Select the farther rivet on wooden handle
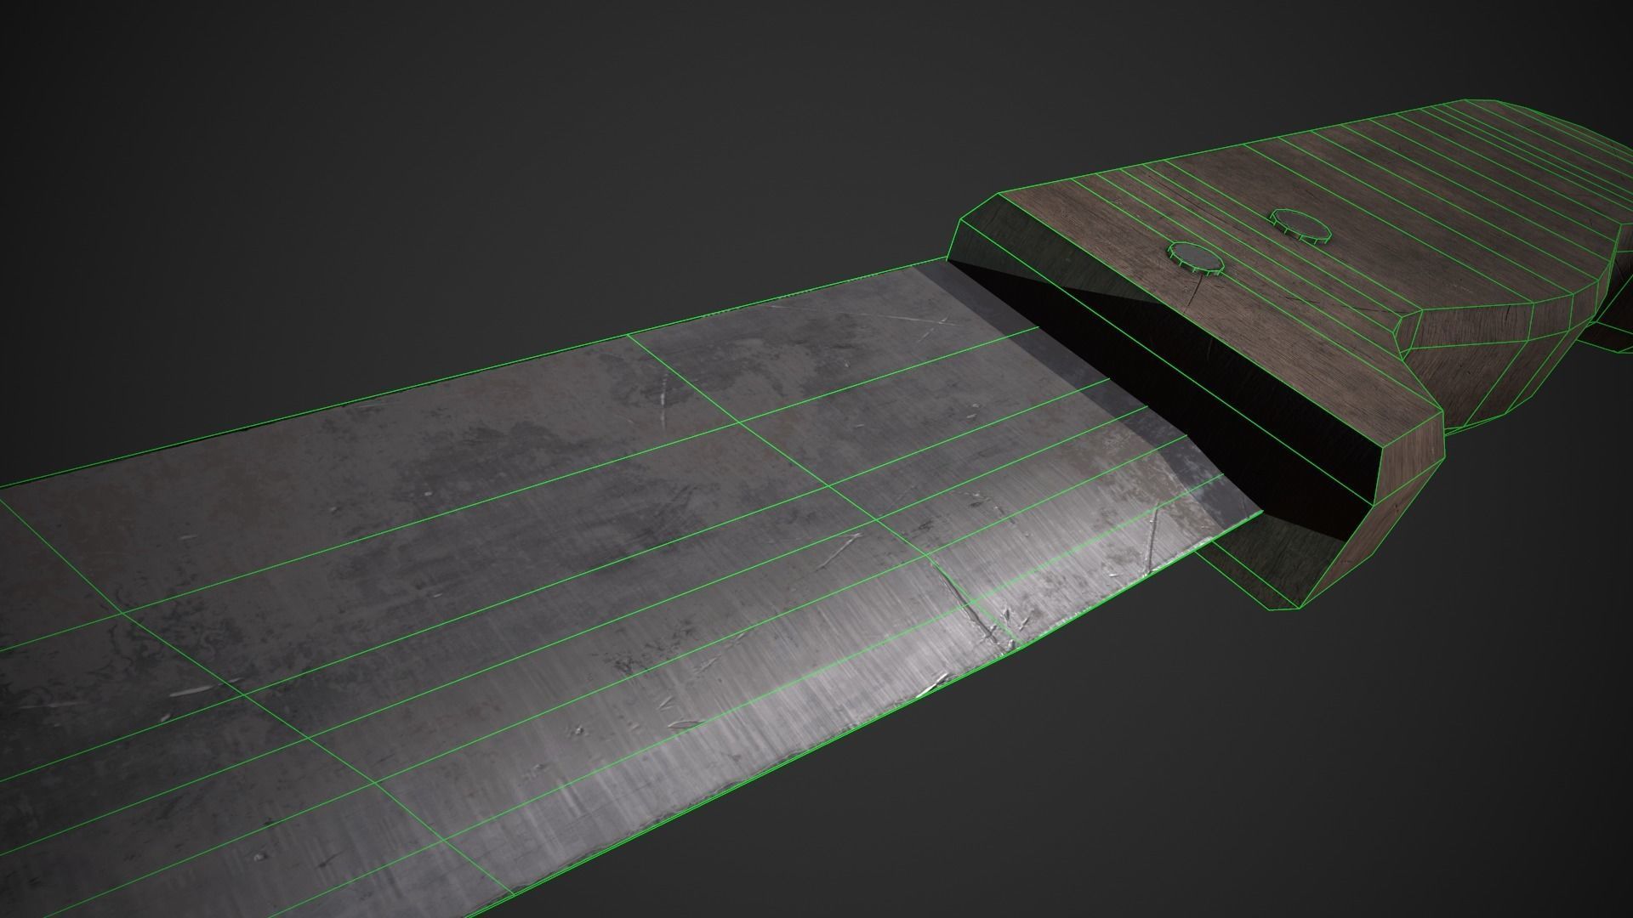This screenshot has height=918, width=1633. pyautogui.click(x=1300, y=227)
